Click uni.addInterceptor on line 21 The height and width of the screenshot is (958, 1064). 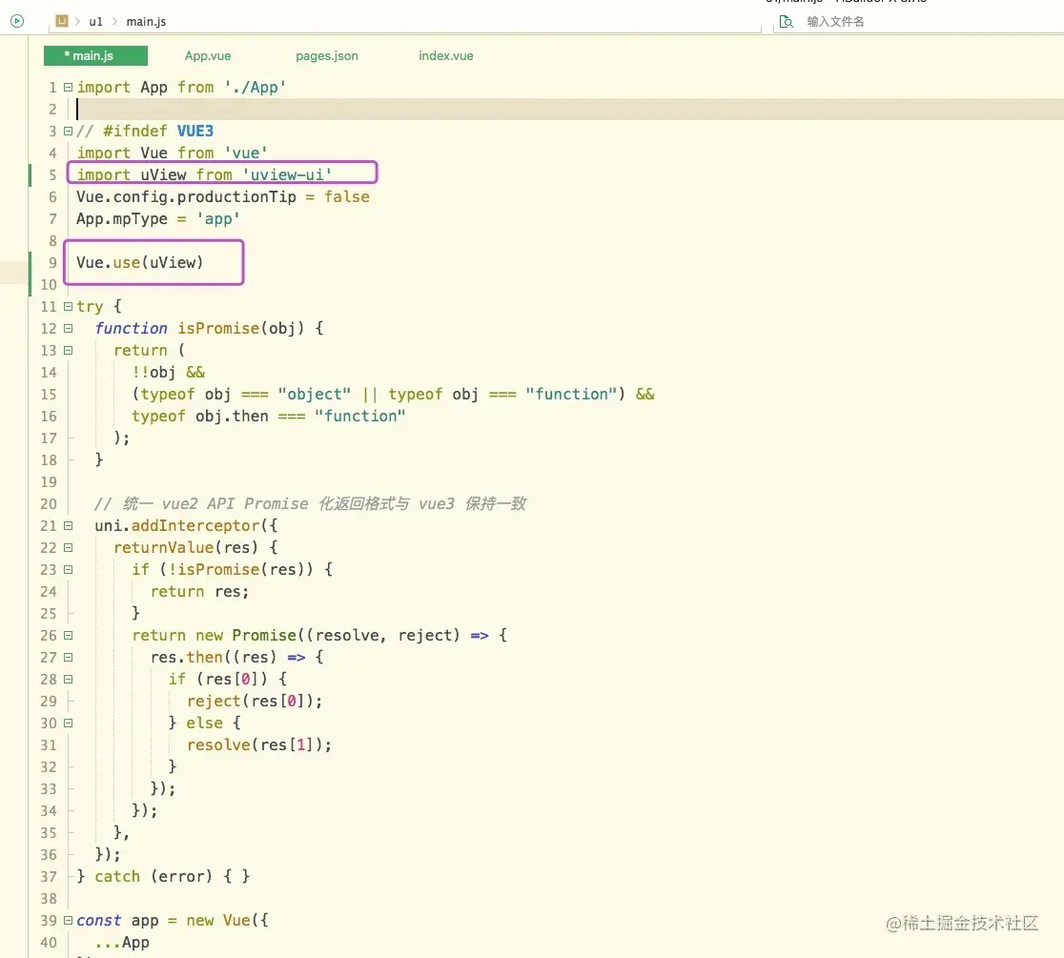click(x=177, y=526)
